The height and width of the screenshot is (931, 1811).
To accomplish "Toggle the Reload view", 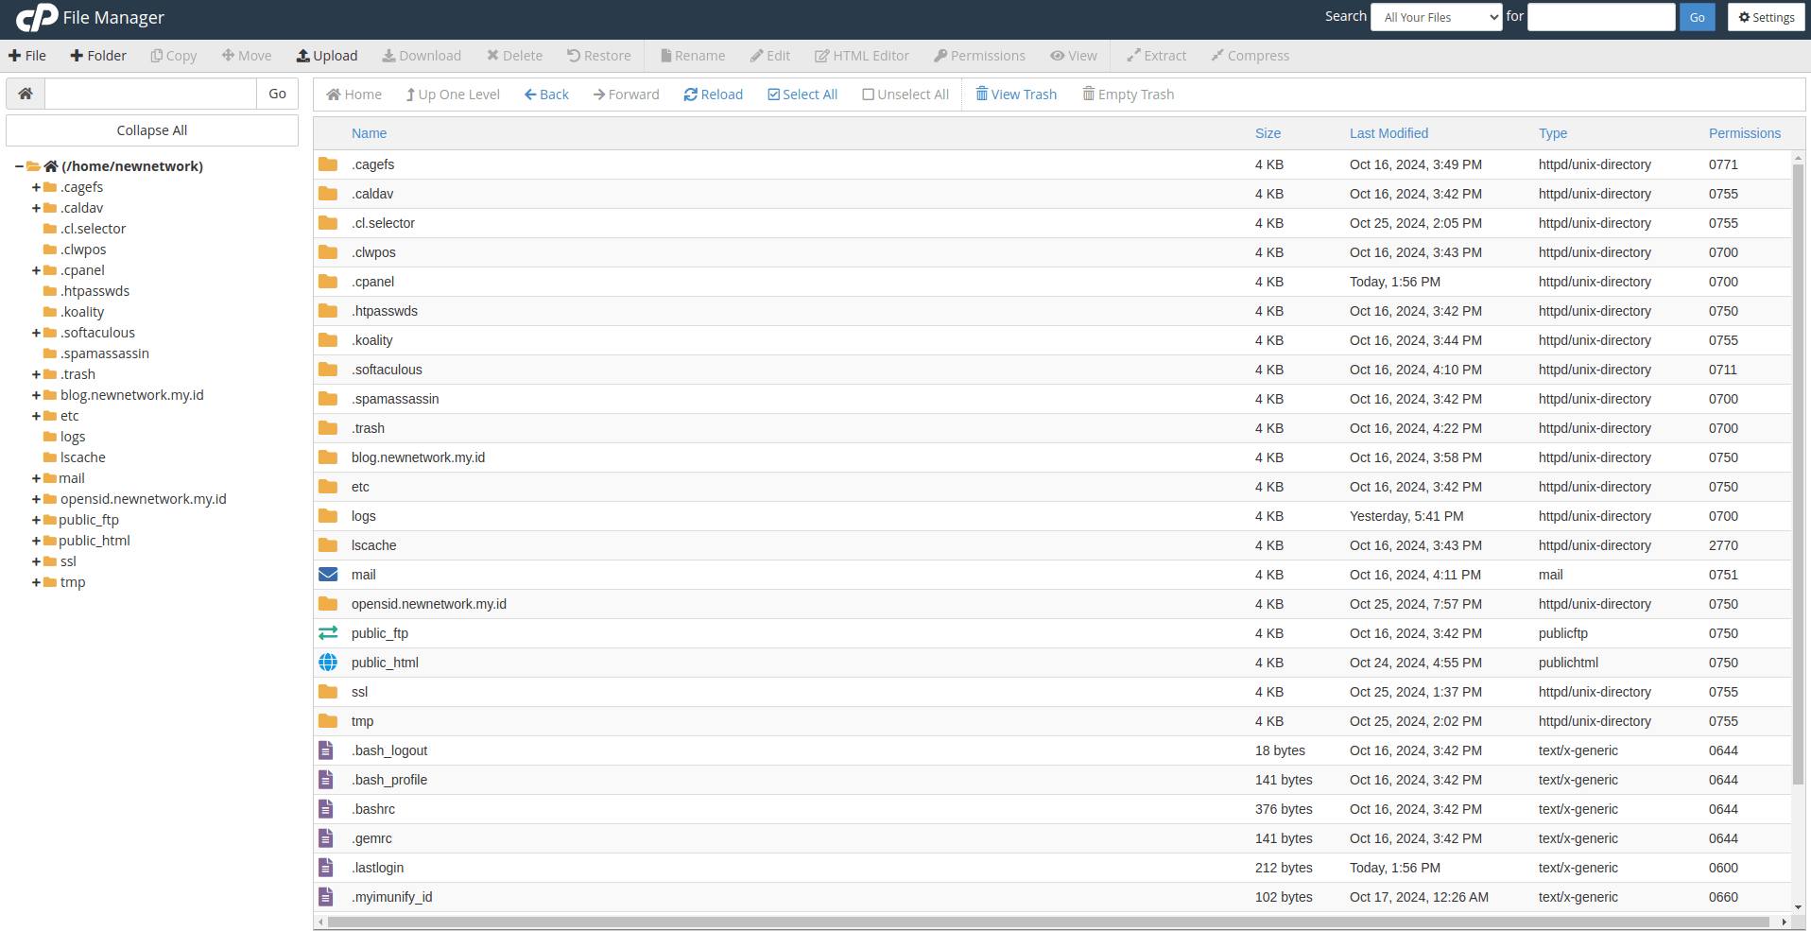I will [712, 94].
